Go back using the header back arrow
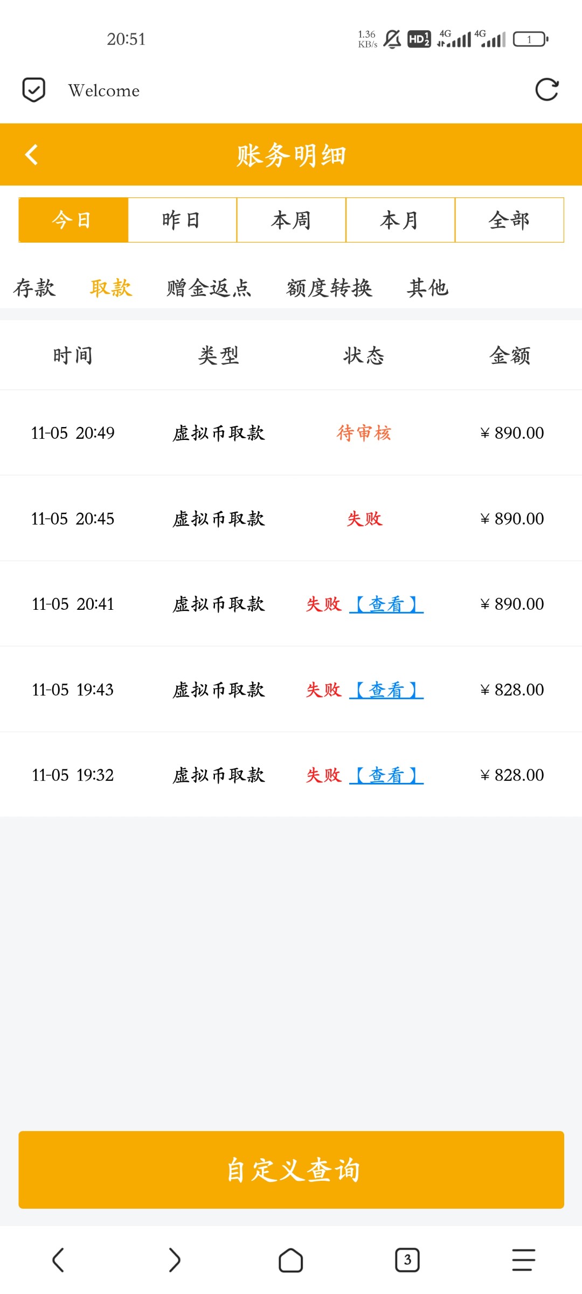This screenshot has height=1294, width=582. tap(32, 155)
